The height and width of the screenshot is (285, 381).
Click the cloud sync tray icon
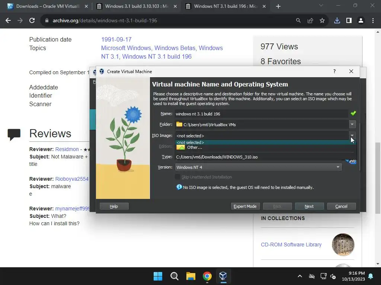pos(312,276)
